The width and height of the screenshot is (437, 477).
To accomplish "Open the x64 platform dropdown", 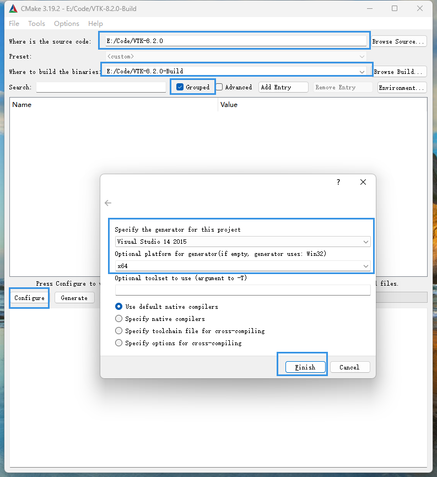I will [x=366, y=266].
